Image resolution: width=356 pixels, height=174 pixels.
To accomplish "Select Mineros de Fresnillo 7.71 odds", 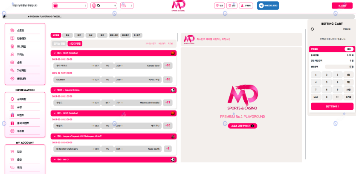I will pos(138,103).
